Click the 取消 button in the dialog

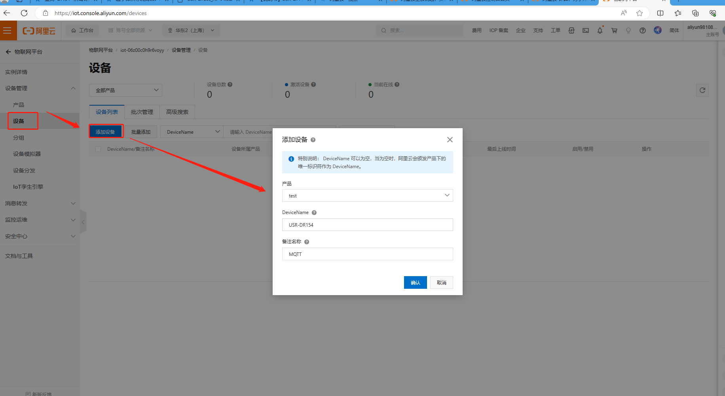click(x=441, y=282)
